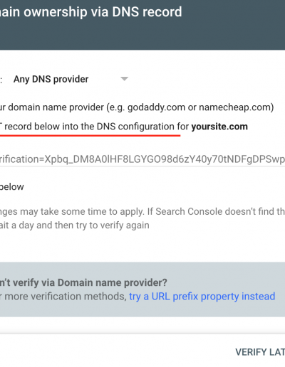This screenshot has width=285, height=367.
Task: Select the TXT verification record field
Action: pyautogui.click(x=142, y=159)
